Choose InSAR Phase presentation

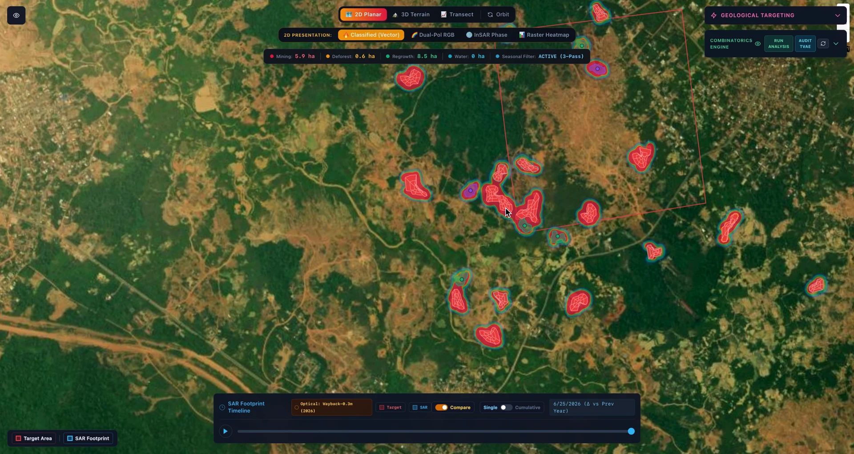486,35
